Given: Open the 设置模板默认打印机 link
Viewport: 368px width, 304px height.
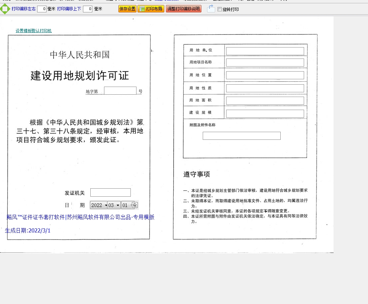Looking at the screenshot, I should [33, 31].
